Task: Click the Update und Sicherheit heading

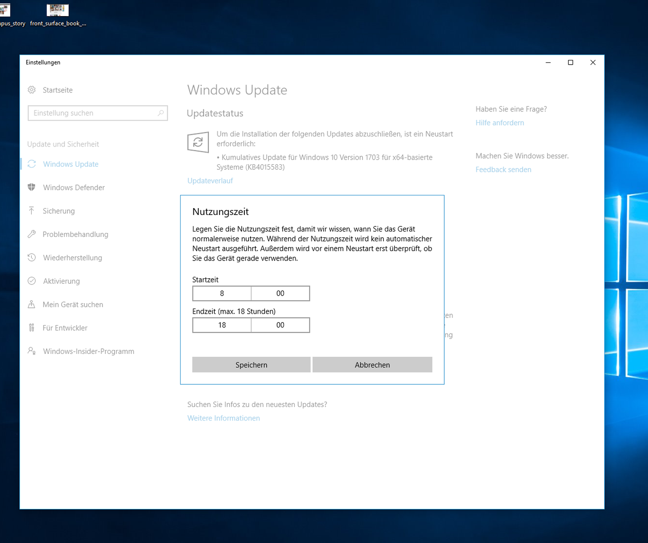Action: pos(63,144)
